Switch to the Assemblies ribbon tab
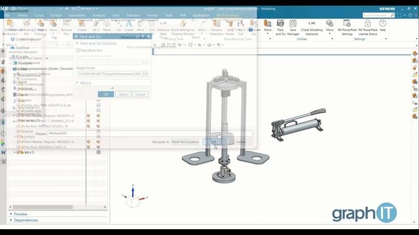Image resolution: width=419 pixels, height=235 pixels. click(x=77, y=16)
